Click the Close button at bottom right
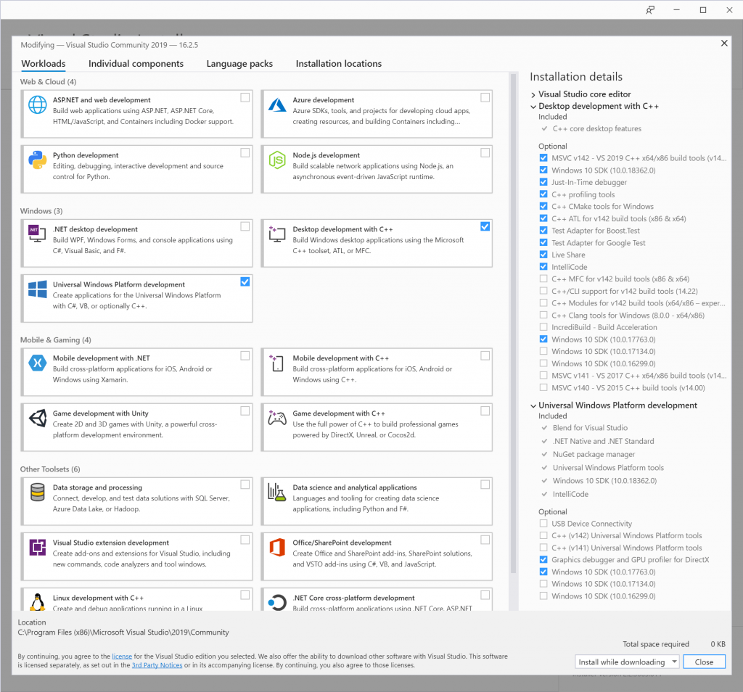Image resolution: width=743 pixels, height=692 pixels. pyautogui.click(x=704, y=662)
